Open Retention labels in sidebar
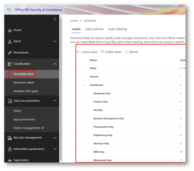194x171 pixels. coord(24,83)
